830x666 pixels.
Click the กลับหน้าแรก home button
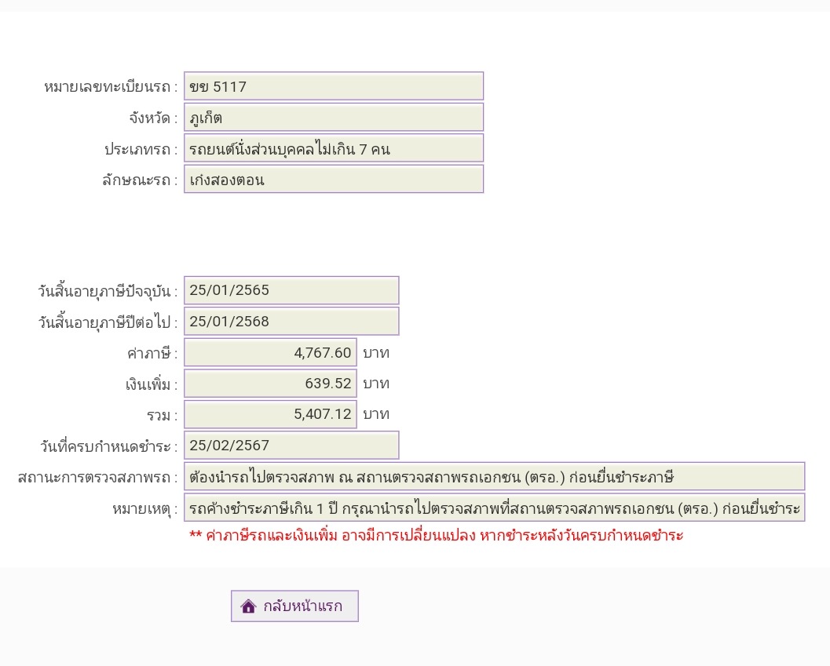(294, 606)
